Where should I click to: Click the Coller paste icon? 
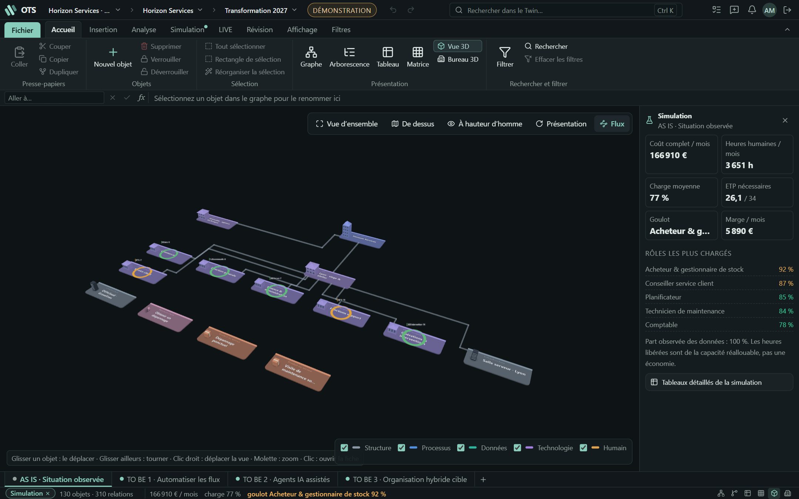pos(19,52)
